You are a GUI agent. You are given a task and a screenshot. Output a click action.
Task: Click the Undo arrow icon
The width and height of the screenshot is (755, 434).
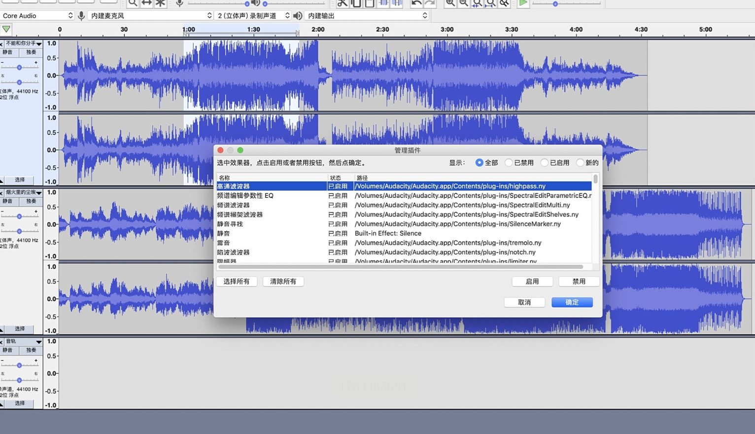416,3
